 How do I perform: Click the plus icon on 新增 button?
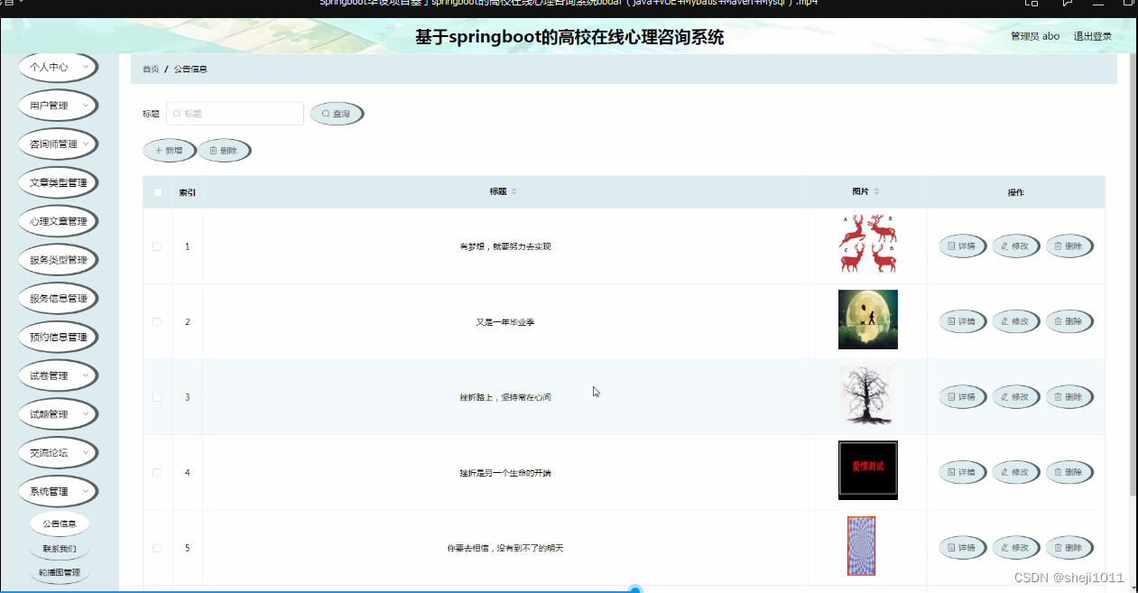[x=159, y=150]
